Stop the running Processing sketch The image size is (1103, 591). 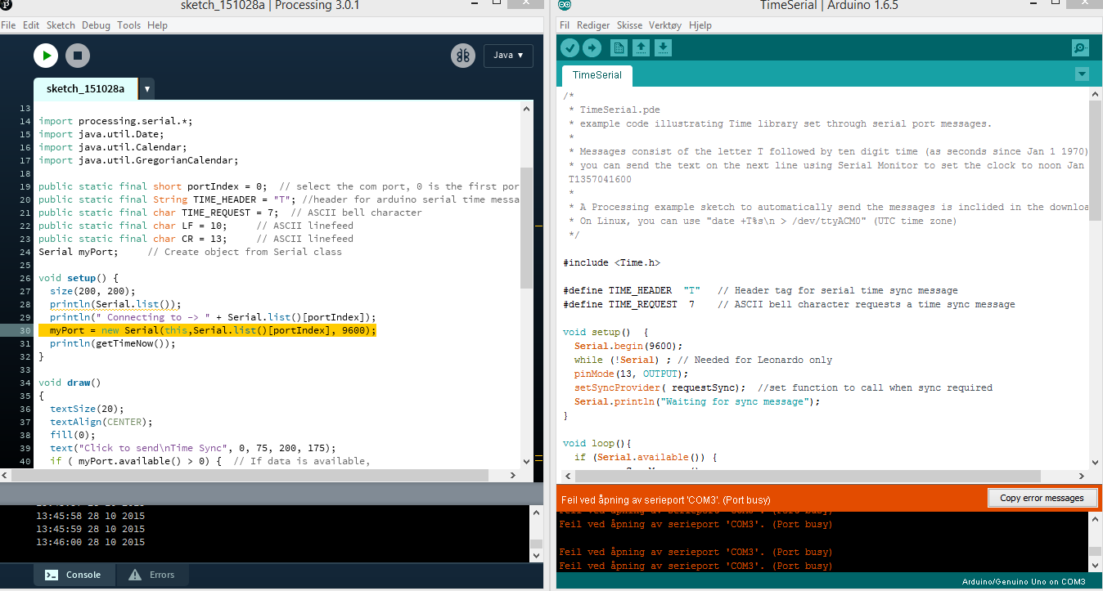tap(78, 56)
